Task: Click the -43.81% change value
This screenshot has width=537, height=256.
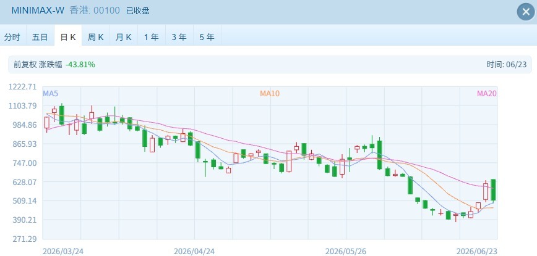Action: [80, 65]
